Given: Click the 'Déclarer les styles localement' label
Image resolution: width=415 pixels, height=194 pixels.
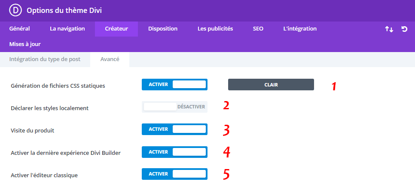Looking at the screenshot, I should pyautogui.click(x=50, y=108).
